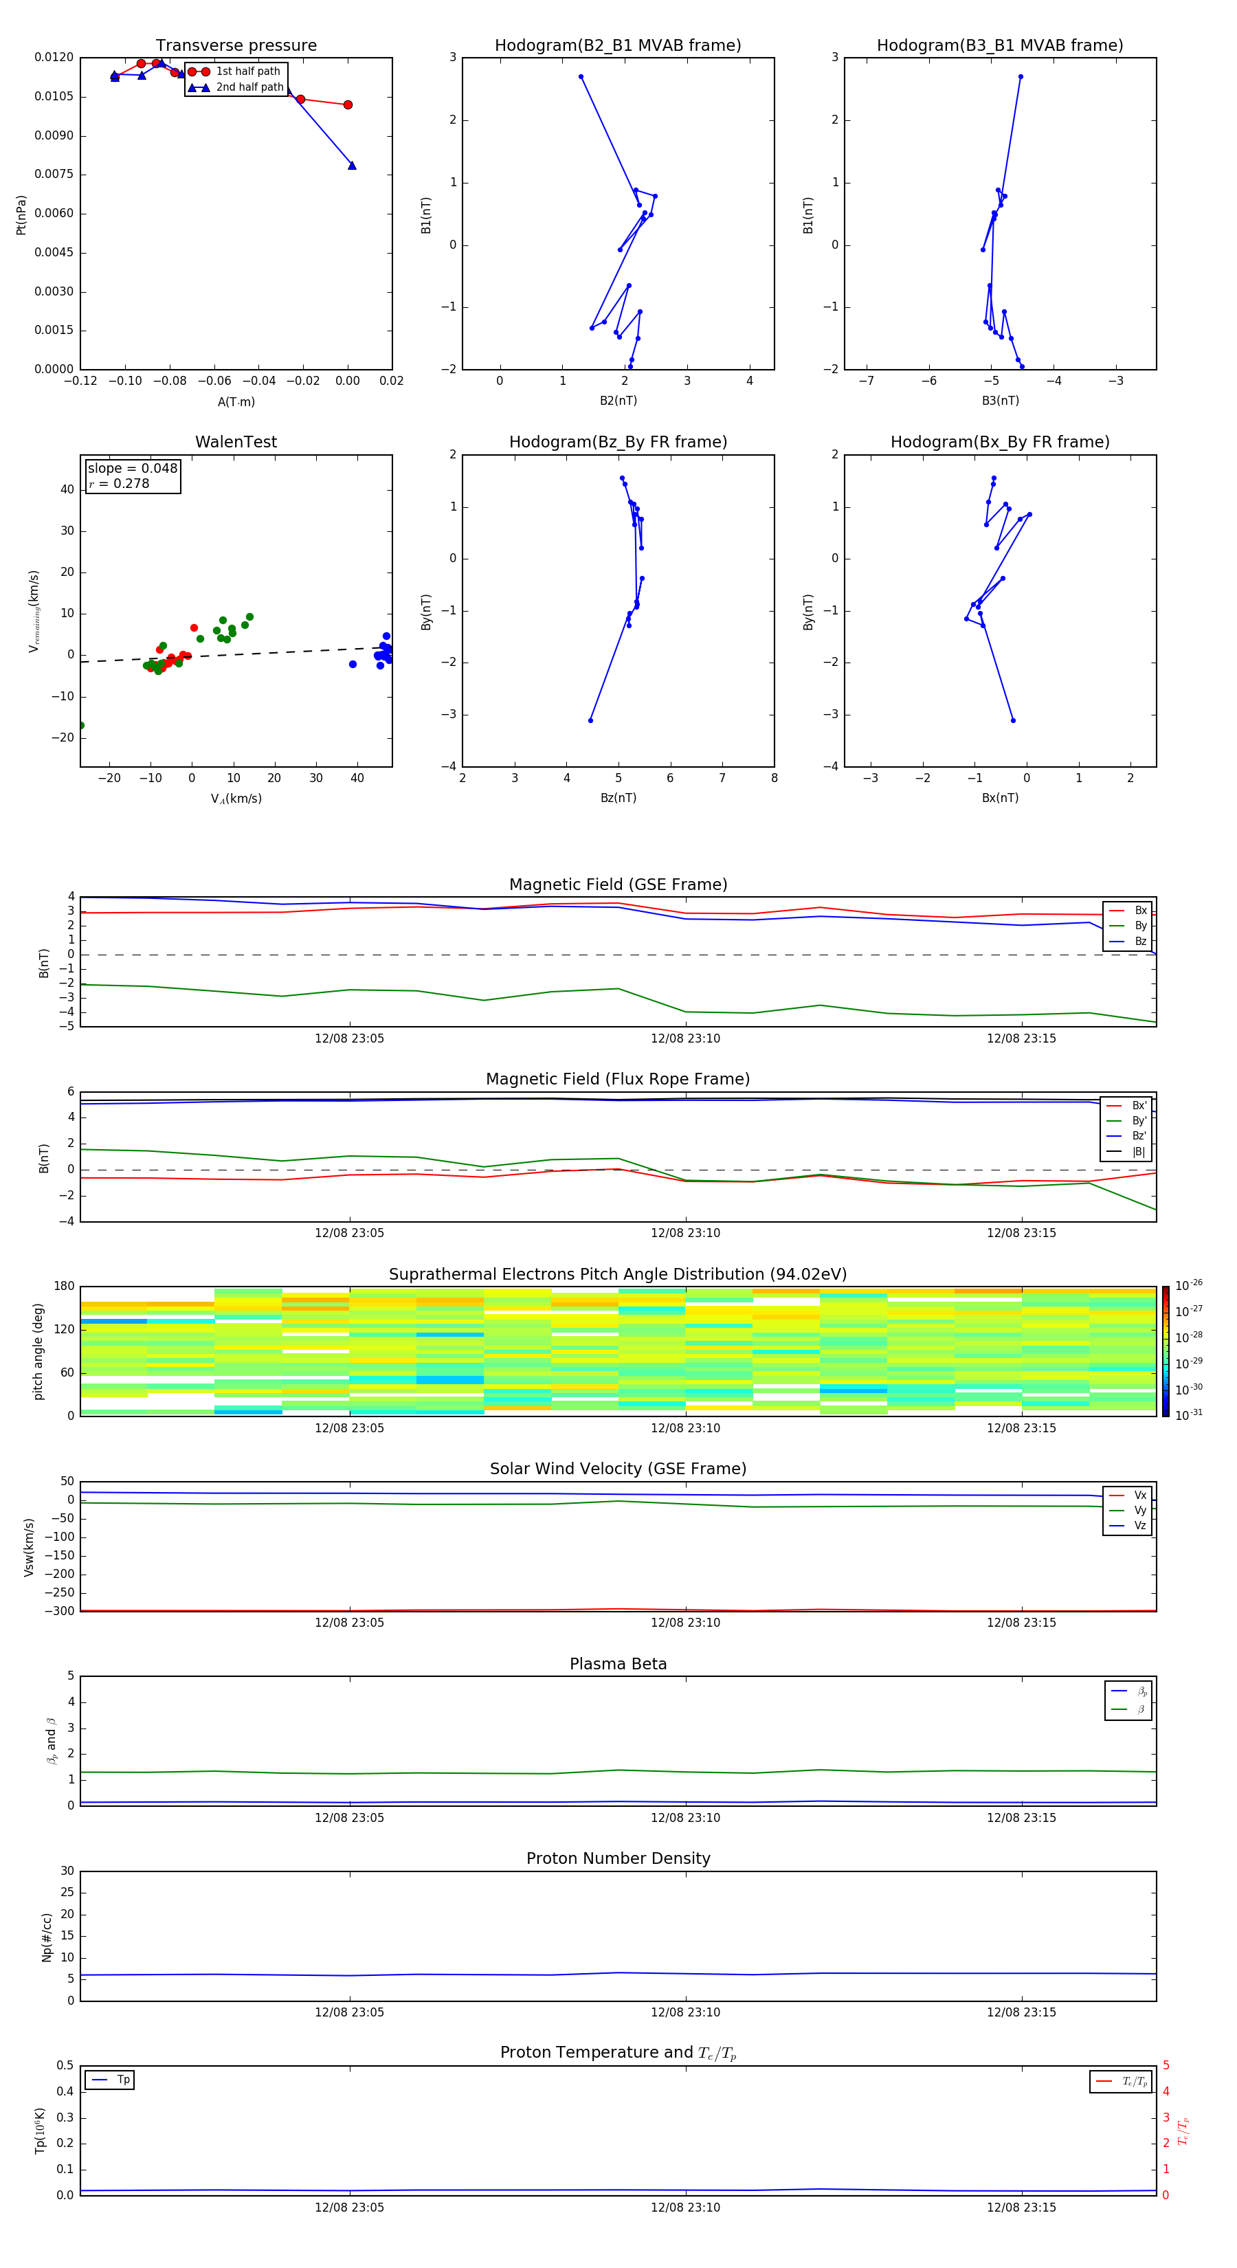The image size is (1237, 2268).
Task: Click the A(T·m) x-axis label
Action: [x=236, y=401]
